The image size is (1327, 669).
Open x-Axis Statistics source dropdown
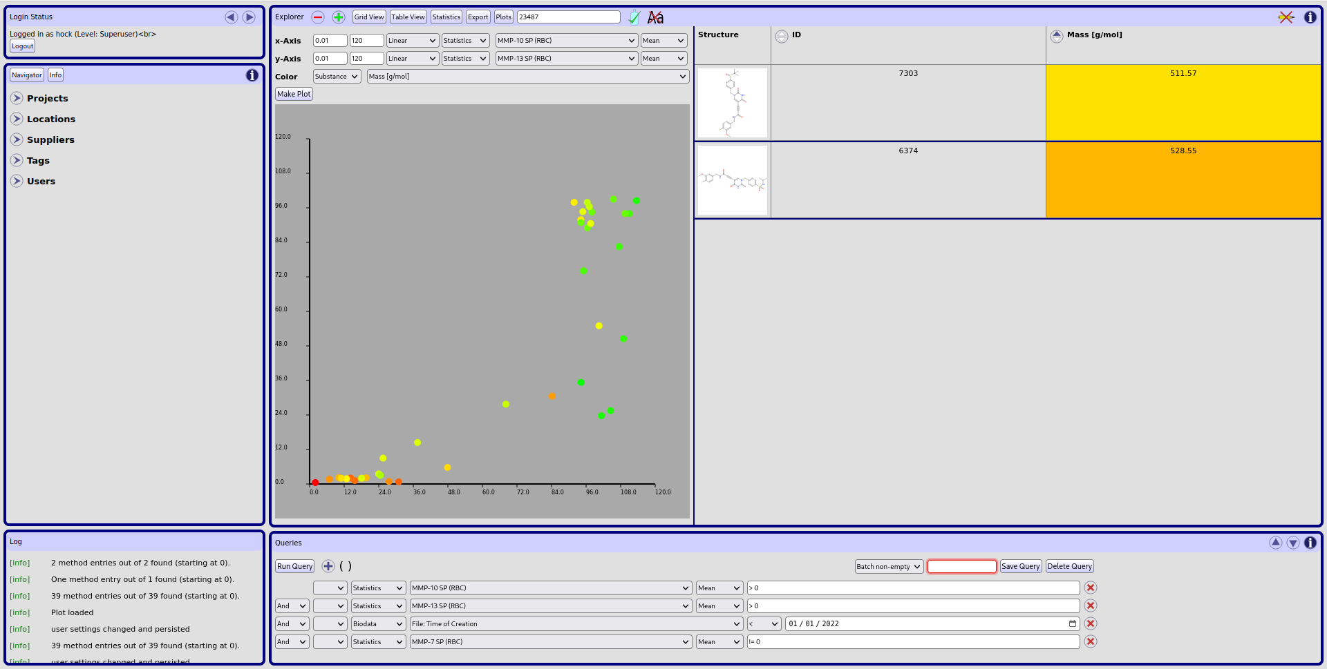tap(466, 41)
